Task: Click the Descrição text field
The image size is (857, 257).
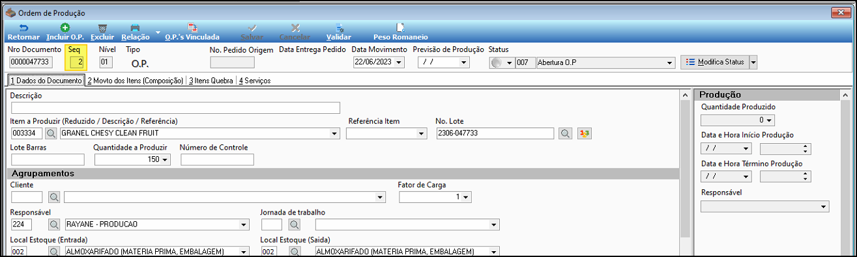Action: pyautogui.click(x=175, y=107)
